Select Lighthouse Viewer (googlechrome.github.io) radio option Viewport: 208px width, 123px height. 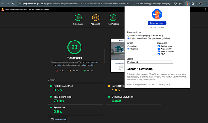(x=128, y=38)
